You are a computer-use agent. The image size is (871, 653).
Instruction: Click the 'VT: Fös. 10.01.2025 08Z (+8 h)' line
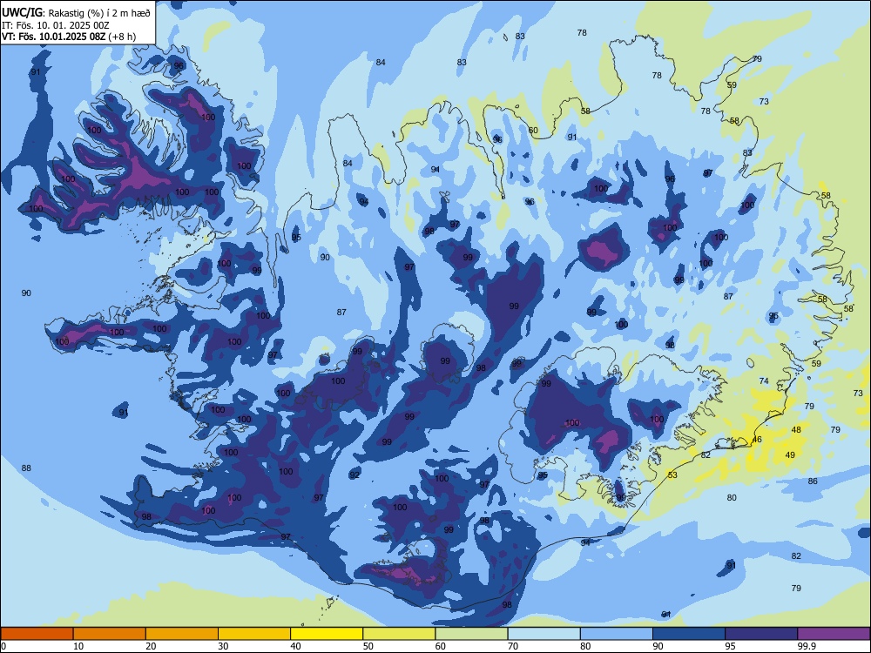coord(69,37)
